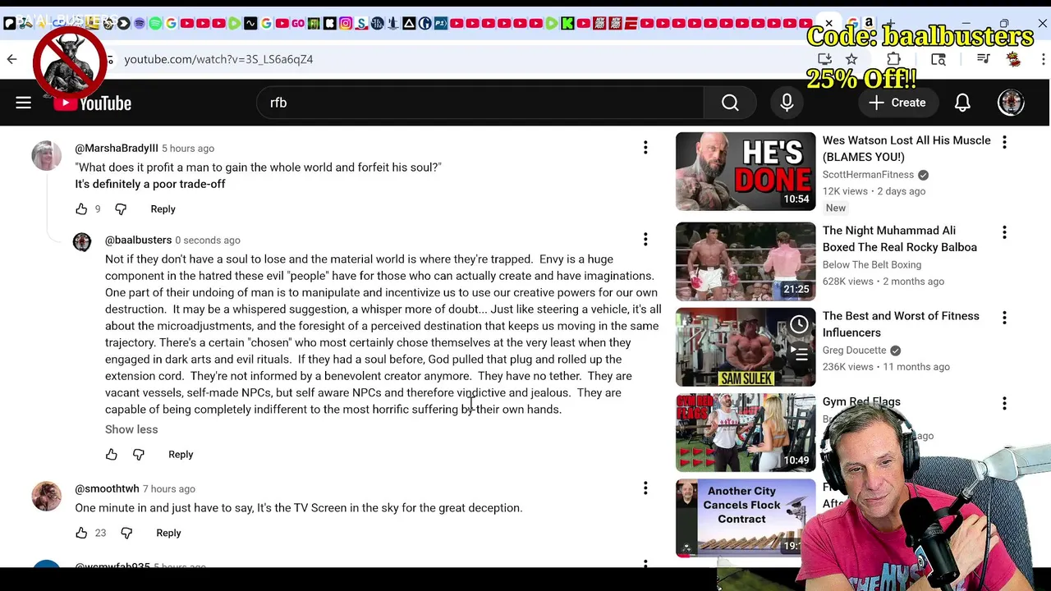Screen dimensions: 1051x591
Task: Click the @smoothtwh profile avatar
Action: [x=46, y=496]
